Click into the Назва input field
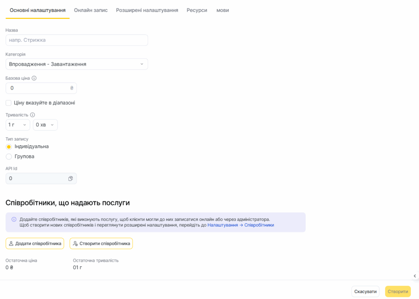 coord(77,40)
